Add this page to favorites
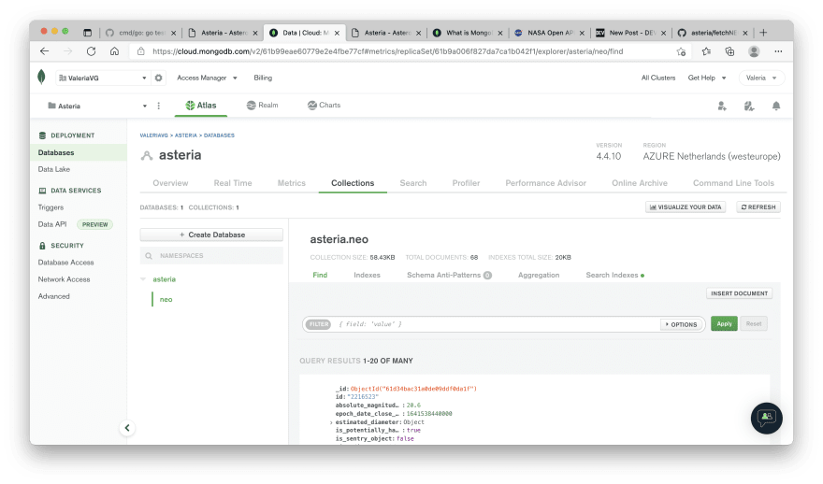The width and height of the screenshot is (823, 484). [x=681, y=51]
